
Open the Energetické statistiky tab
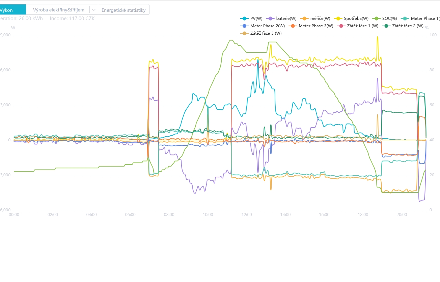pos(123,10)
